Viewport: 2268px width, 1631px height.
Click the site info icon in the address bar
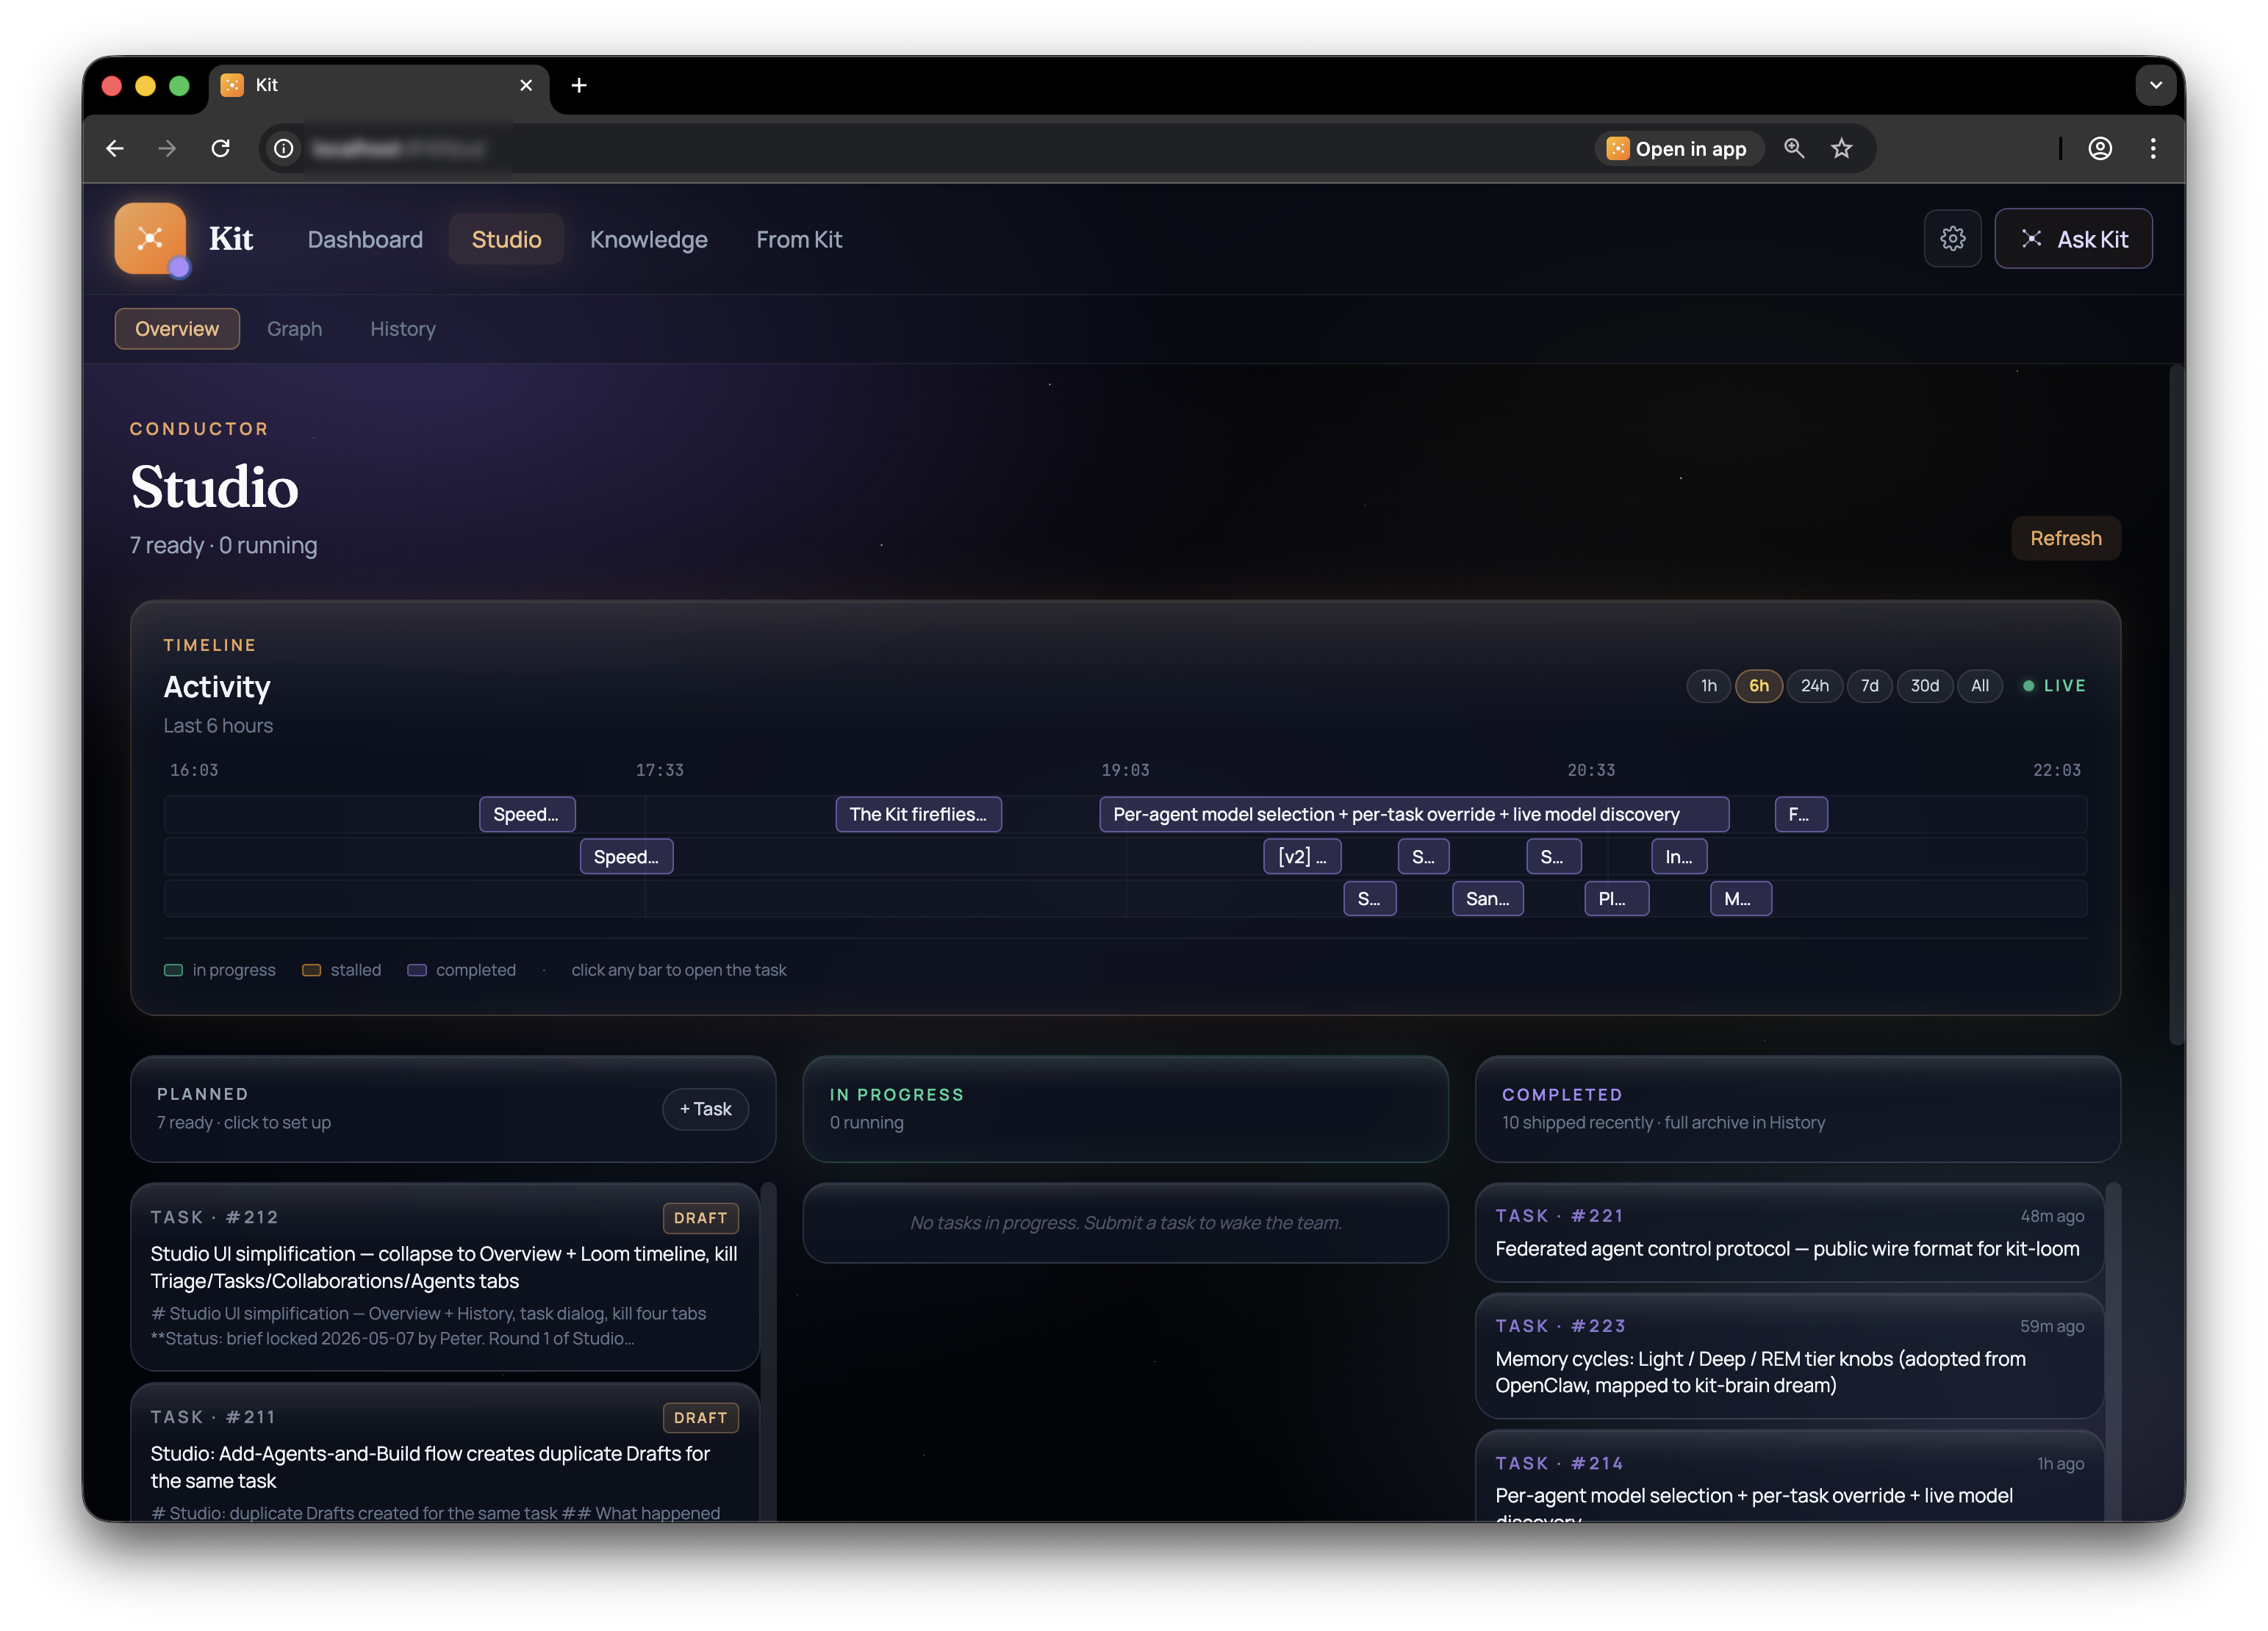[x=284, y=149]
